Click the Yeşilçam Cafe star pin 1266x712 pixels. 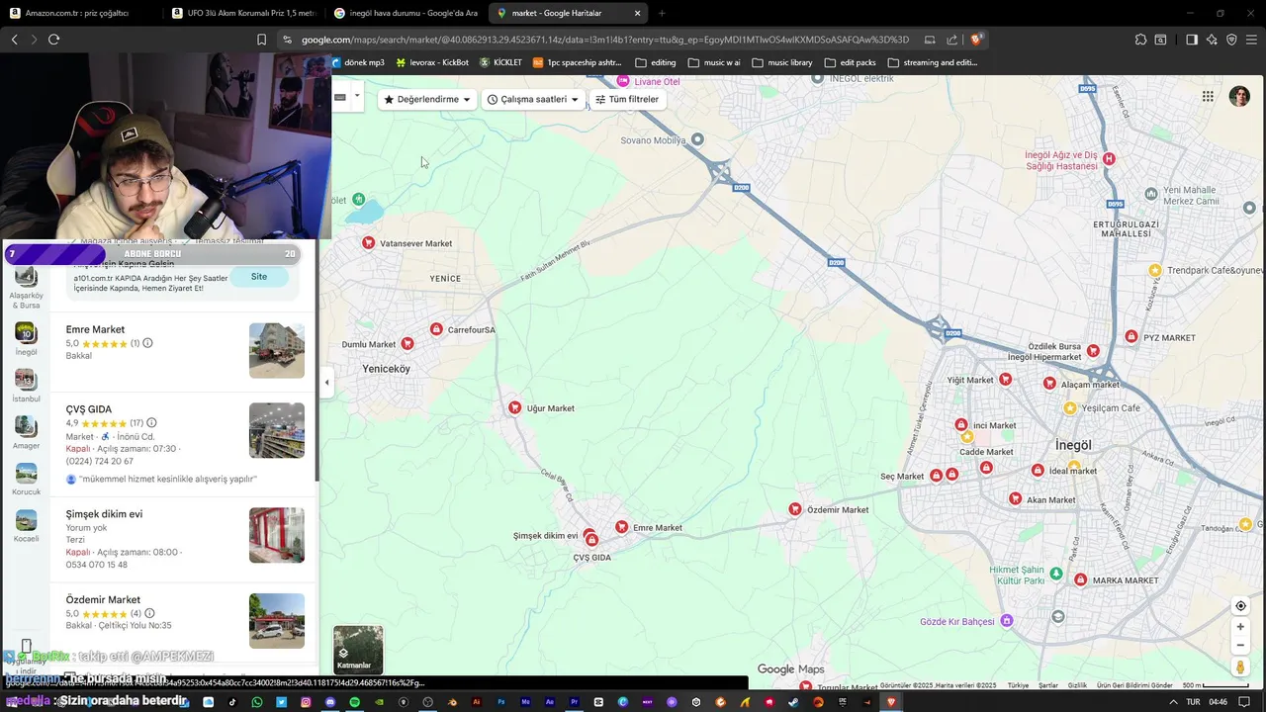pos(1069,407)
